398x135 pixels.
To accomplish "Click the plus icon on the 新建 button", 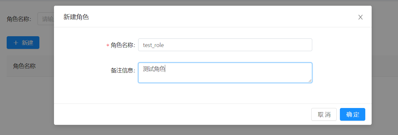I will [x=16, y=43].
